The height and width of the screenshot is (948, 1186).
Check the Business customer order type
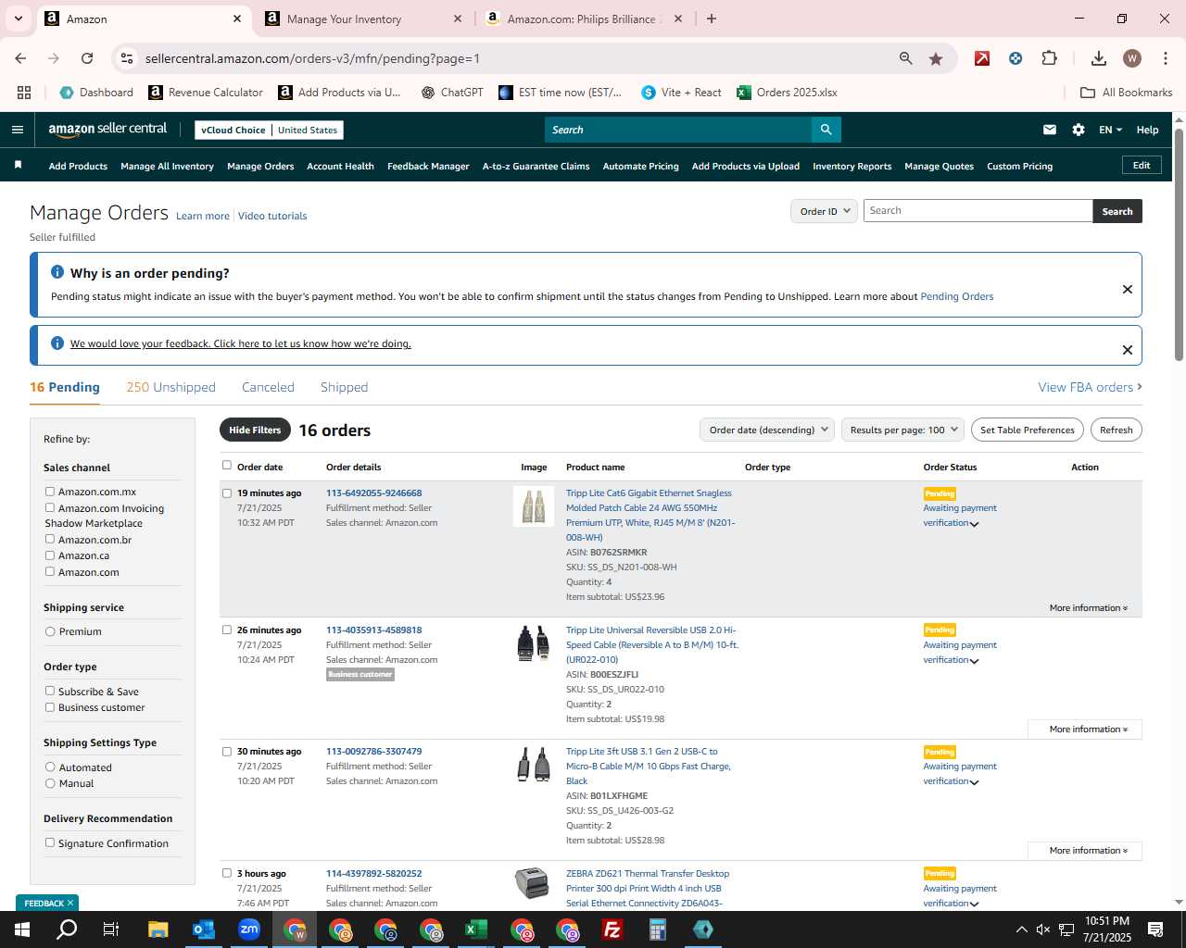[50, 707]
